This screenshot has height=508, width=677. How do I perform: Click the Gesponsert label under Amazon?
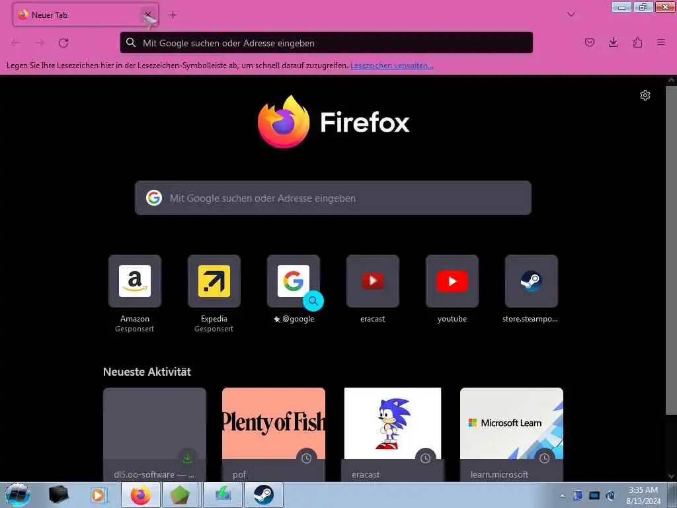[134, 329]
